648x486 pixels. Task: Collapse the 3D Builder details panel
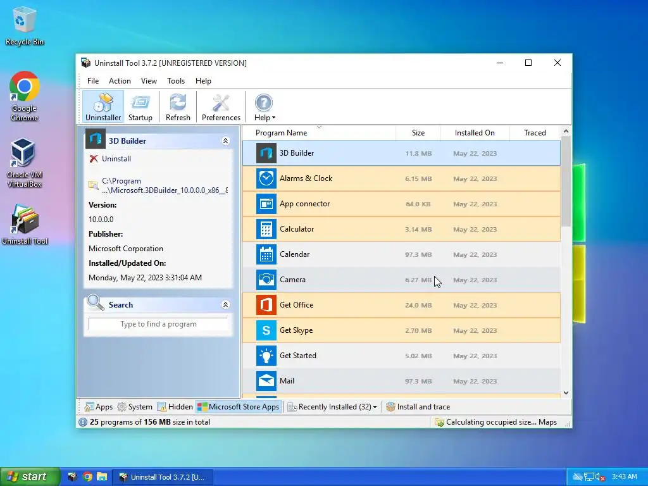(226, 141)
